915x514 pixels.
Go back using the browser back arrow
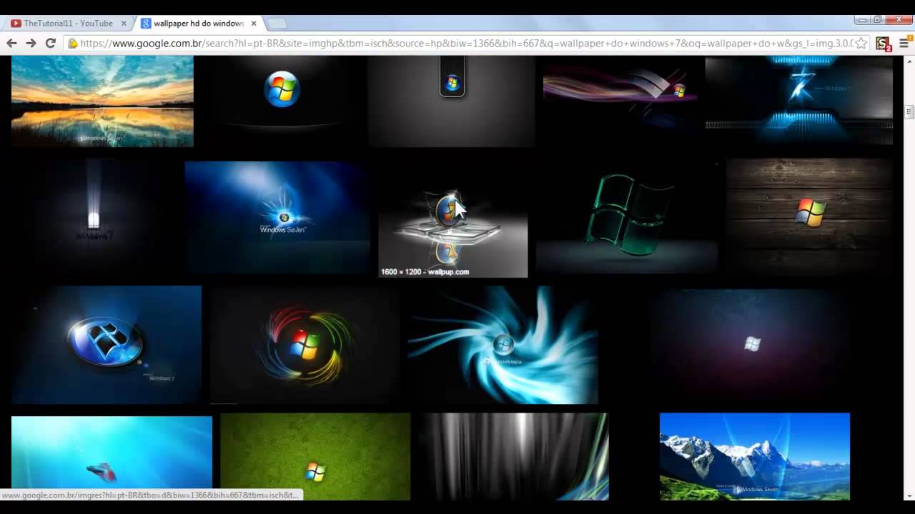click(11, 44)
